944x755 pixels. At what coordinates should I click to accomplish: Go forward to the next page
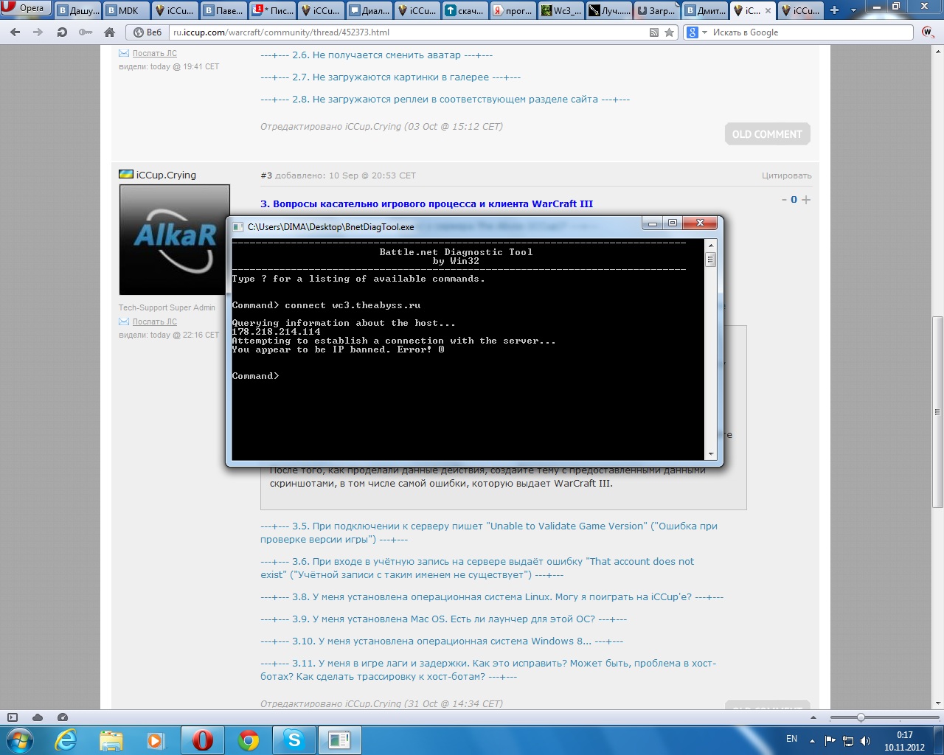coord(38,32)
